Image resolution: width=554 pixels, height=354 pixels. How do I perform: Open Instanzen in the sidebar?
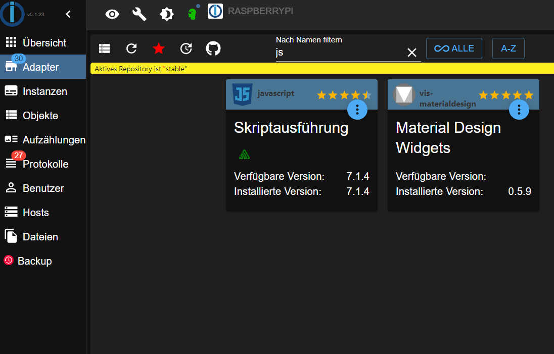pos(44,91)
